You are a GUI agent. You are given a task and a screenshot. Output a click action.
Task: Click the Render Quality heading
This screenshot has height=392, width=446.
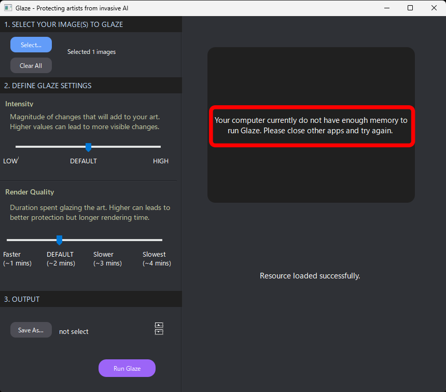(30, 192)
